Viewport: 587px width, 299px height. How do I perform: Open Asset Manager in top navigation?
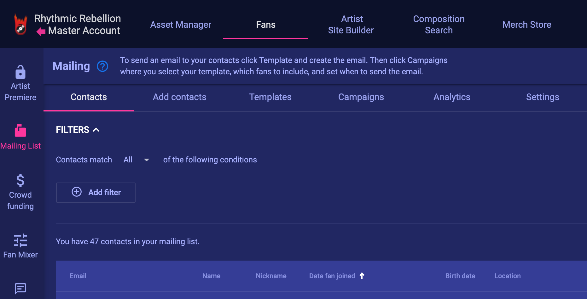[x=181, y=25]
